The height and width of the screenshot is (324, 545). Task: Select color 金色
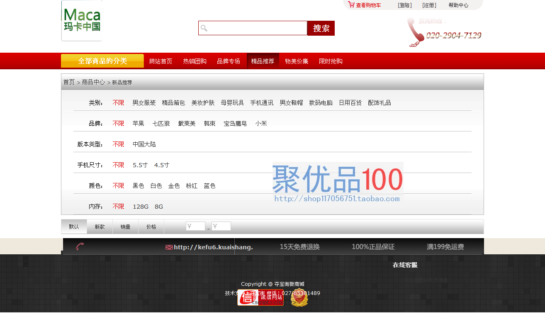click(x=174, y=185)
